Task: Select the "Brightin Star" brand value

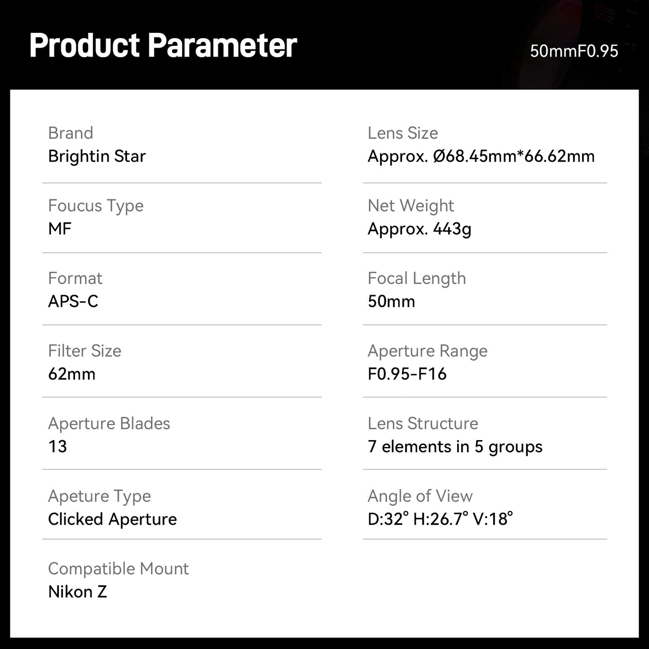Action: point(97,156)
